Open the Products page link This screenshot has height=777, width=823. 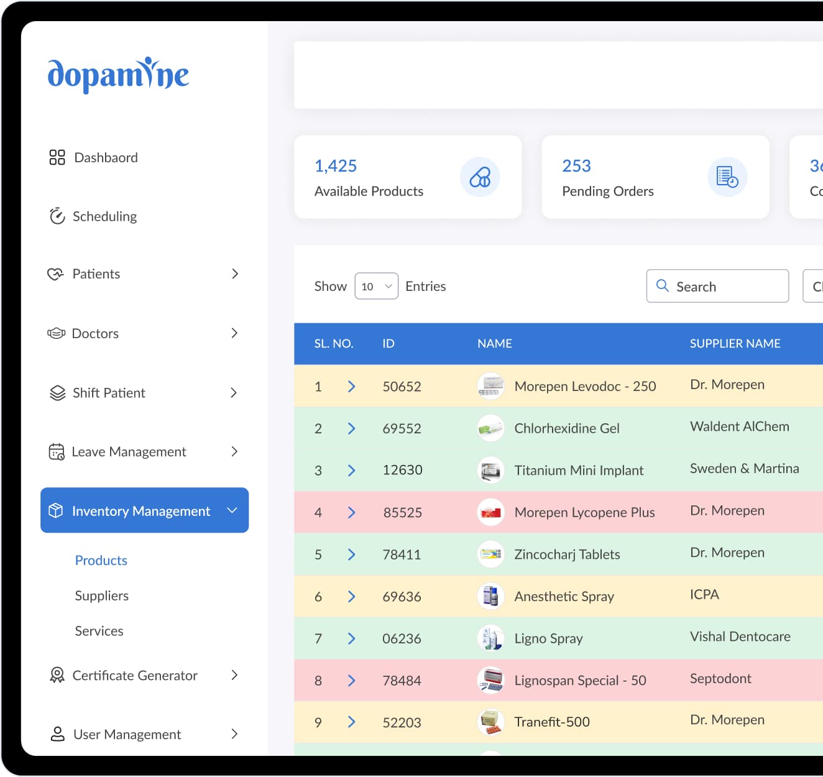pos(101,560)
